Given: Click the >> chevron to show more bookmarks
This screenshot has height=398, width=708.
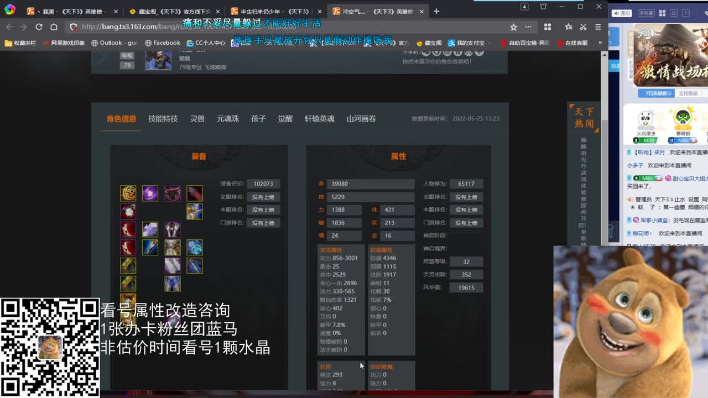Looking at the screenshot, I should pos(601,42).
